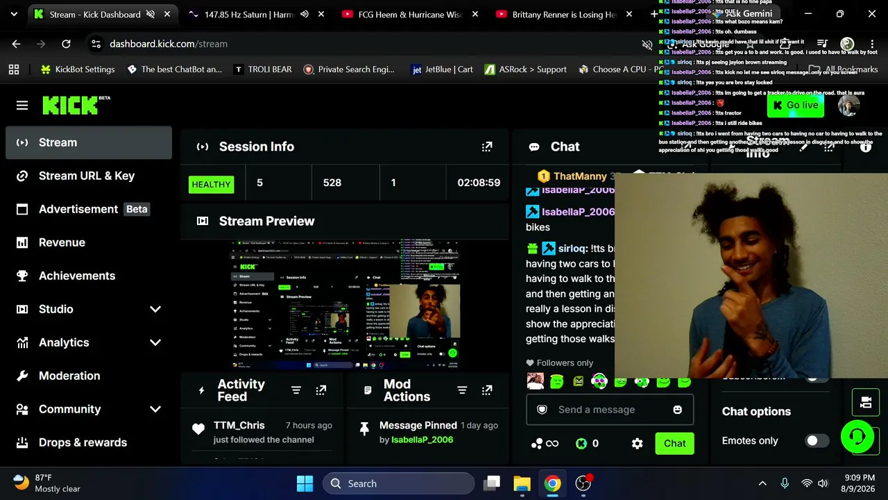This screenshot has width=888, height=500.
Task: Click TTM_Chris in Activity Feed
Action: tap(239, 425)
